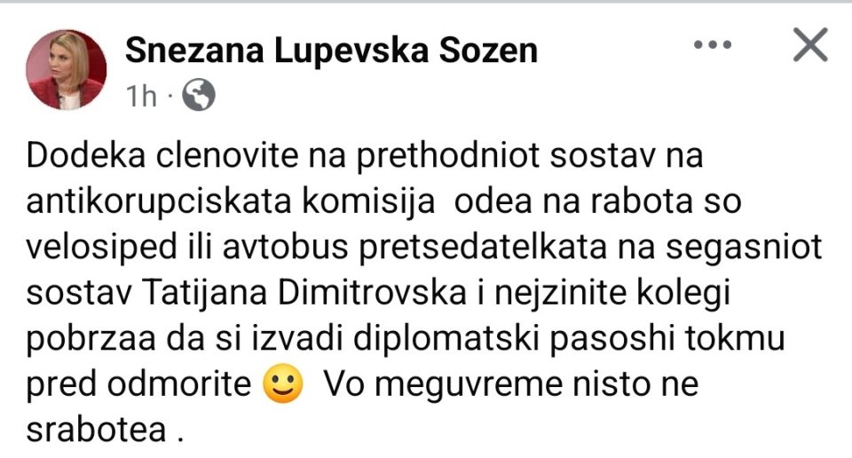Click the word "antikorupciskata" in the post
The image size is (852, 458).
coord(159,202)
